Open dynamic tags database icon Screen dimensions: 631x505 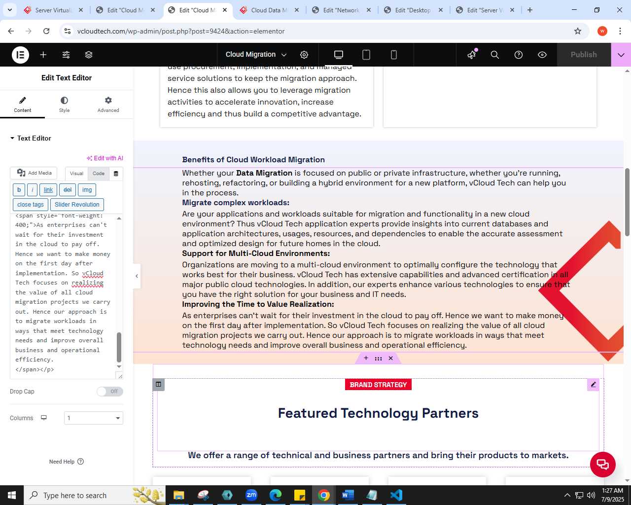[116, 174]
